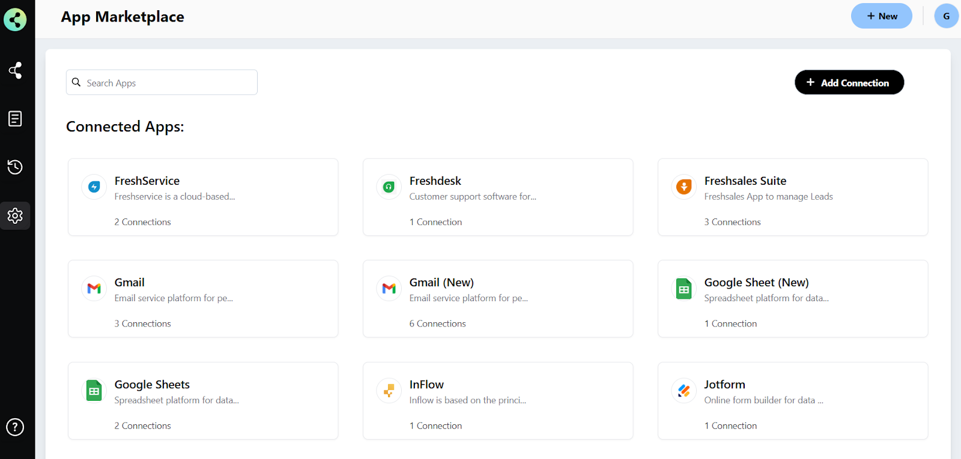The height and width of the screenshot is (459, 961).
Task: Open the Google Sheet (New) app title
Action: click(x=757, y=282)
